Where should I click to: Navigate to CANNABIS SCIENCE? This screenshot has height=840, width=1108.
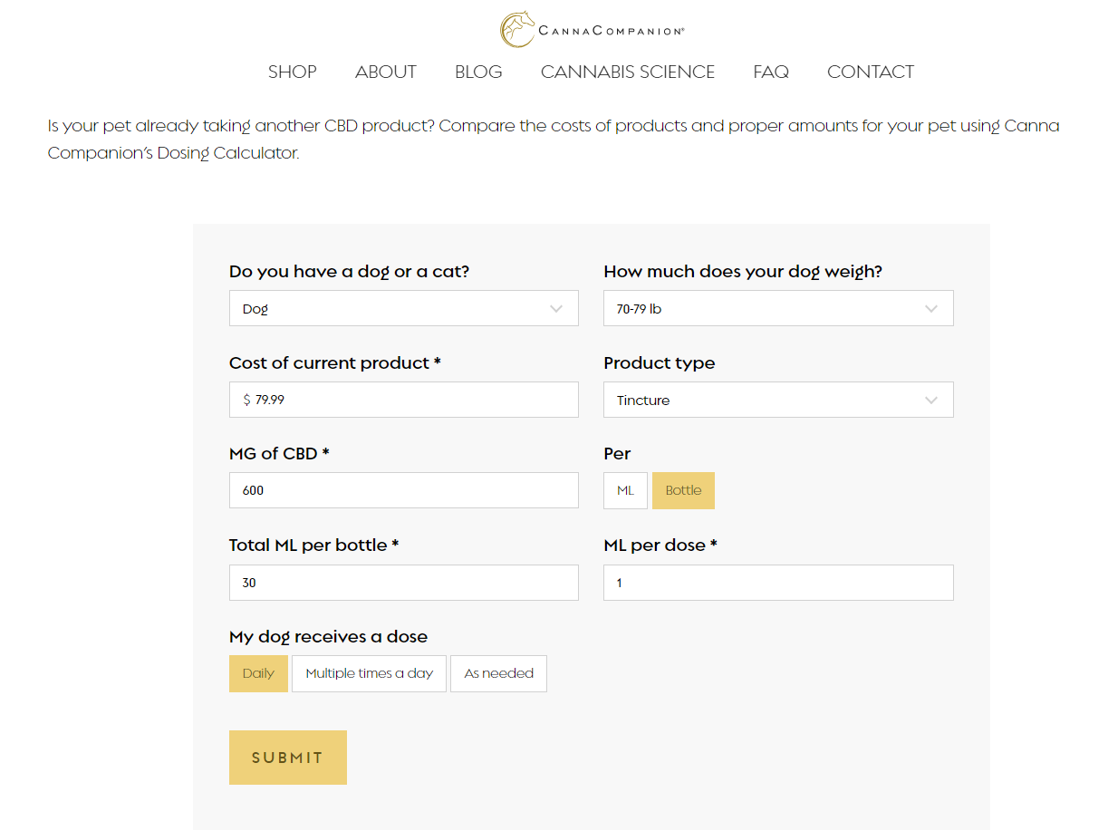coord(627,72)
